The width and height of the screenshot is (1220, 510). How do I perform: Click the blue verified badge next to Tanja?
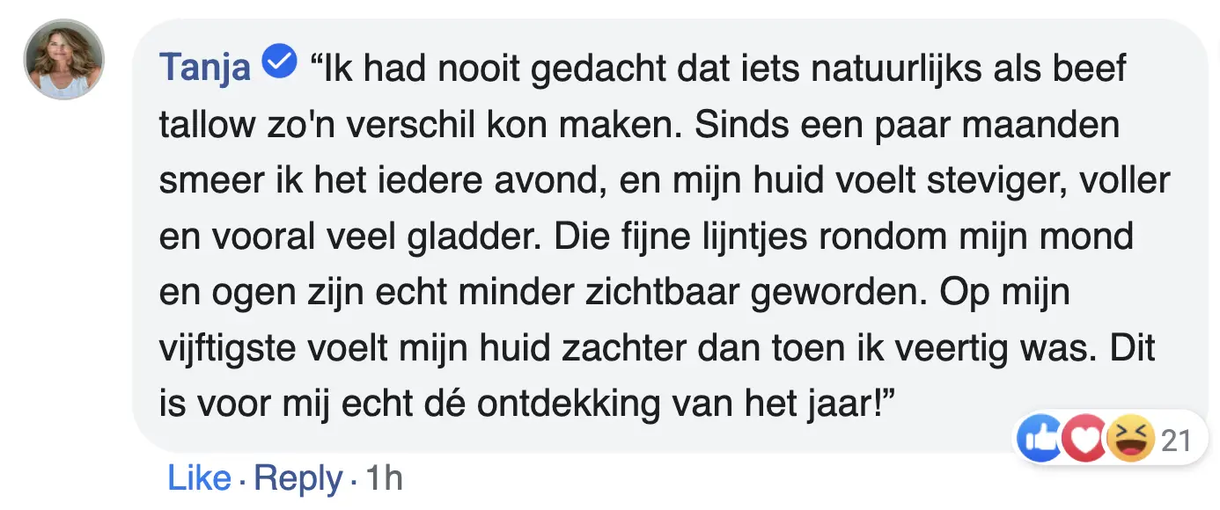[x=282, y=65]
